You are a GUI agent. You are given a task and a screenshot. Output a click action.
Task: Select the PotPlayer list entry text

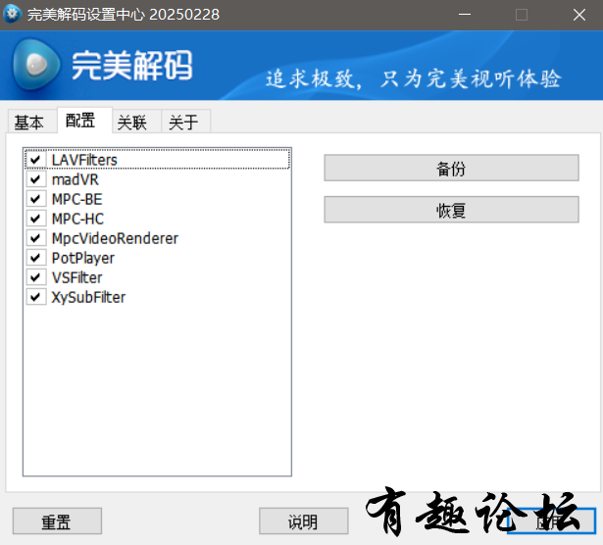(83, 258)
